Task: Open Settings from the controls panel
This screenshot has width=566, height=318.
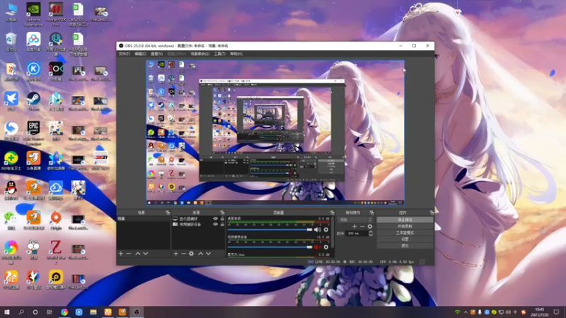Action: tap(405, 239)
